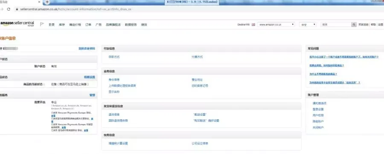Open 降级账户 under account management

(318, 122)
